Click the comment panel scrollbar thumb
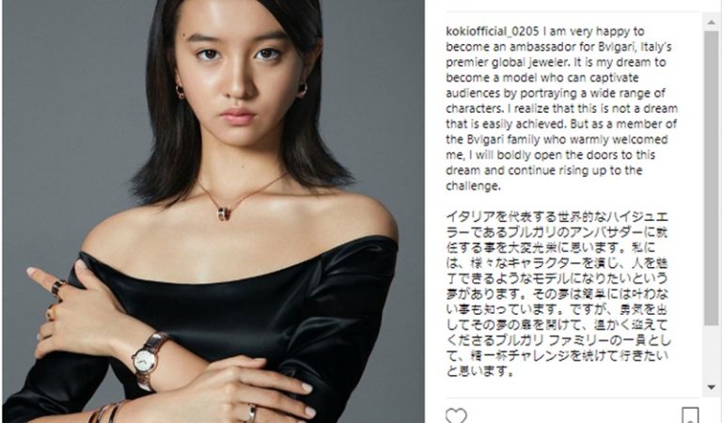The width and height of the screenshot is (722, 423). pos(712,178)
